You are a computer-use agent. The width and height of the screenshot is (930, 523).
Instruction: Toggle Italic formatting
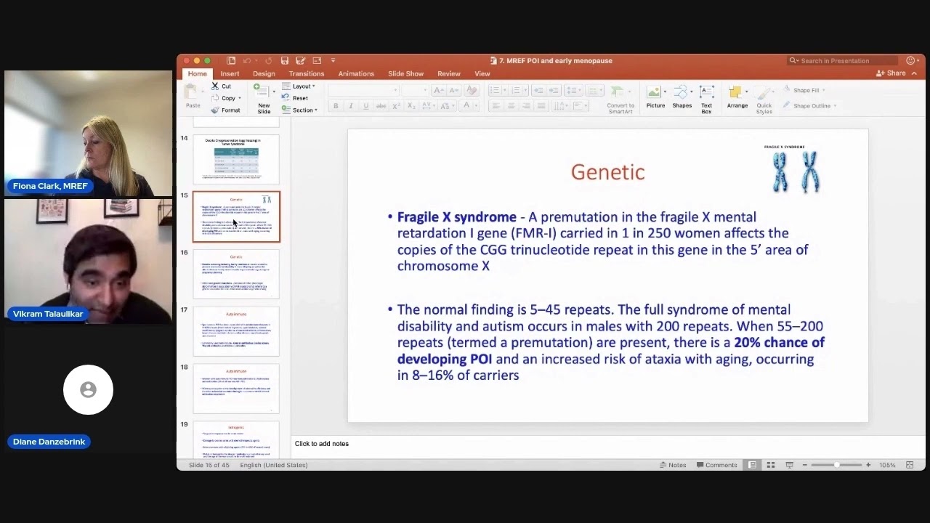(350, 106)
